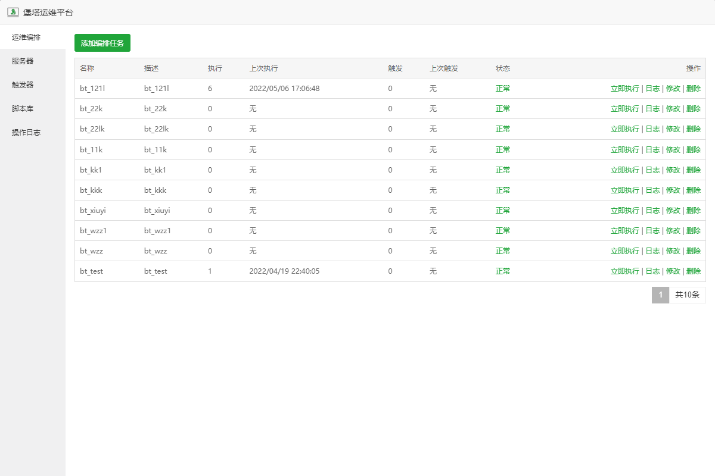Viewport: 715px width, 476px height.
Task: Switch to the 服务器 sidebar menu
Action: 23,61
